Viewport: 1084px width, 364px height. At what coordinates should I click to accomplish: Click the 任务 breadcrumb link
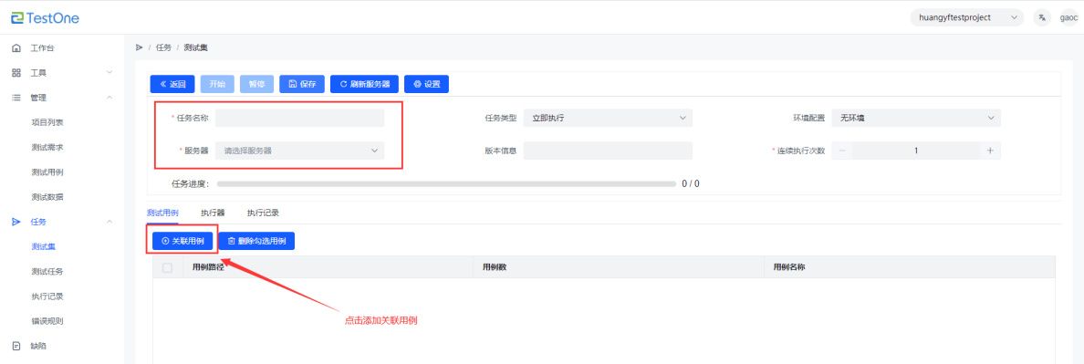(x=163, y=47)
